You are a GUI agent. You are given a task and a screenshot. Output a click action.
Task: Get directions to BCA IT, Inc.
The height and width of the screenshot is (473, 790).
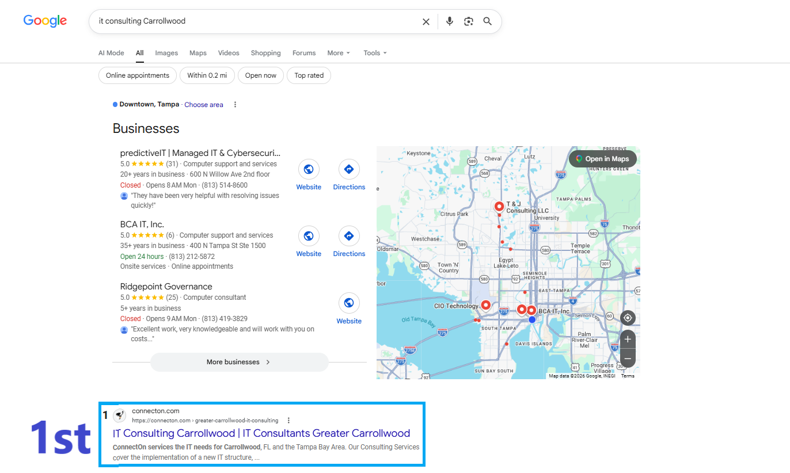(349, 236)
